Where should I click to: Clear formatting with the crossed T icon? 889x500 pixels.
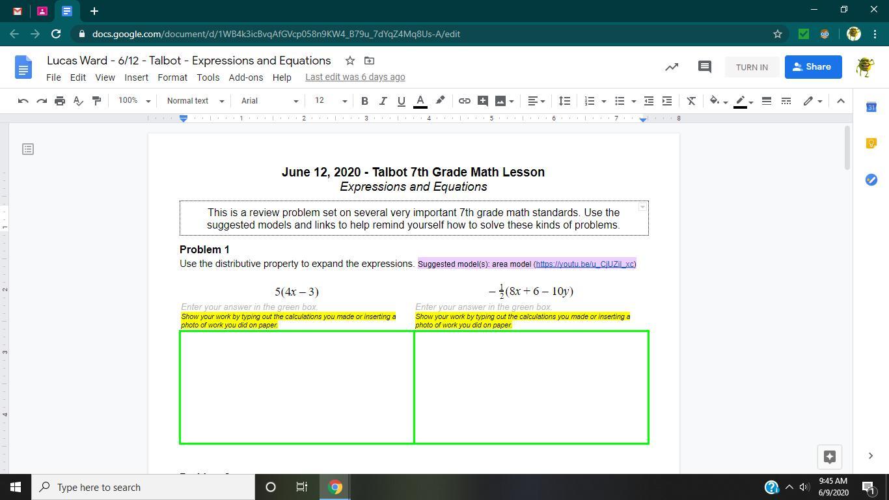pos(691,101)
